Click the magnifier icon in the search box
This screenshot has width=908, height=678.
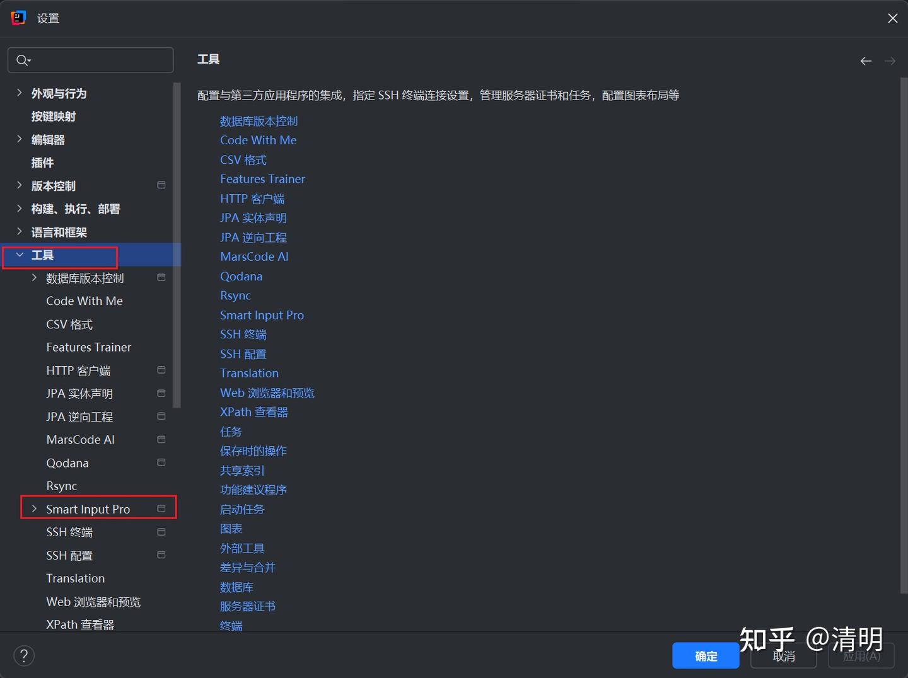coord(23,60)
